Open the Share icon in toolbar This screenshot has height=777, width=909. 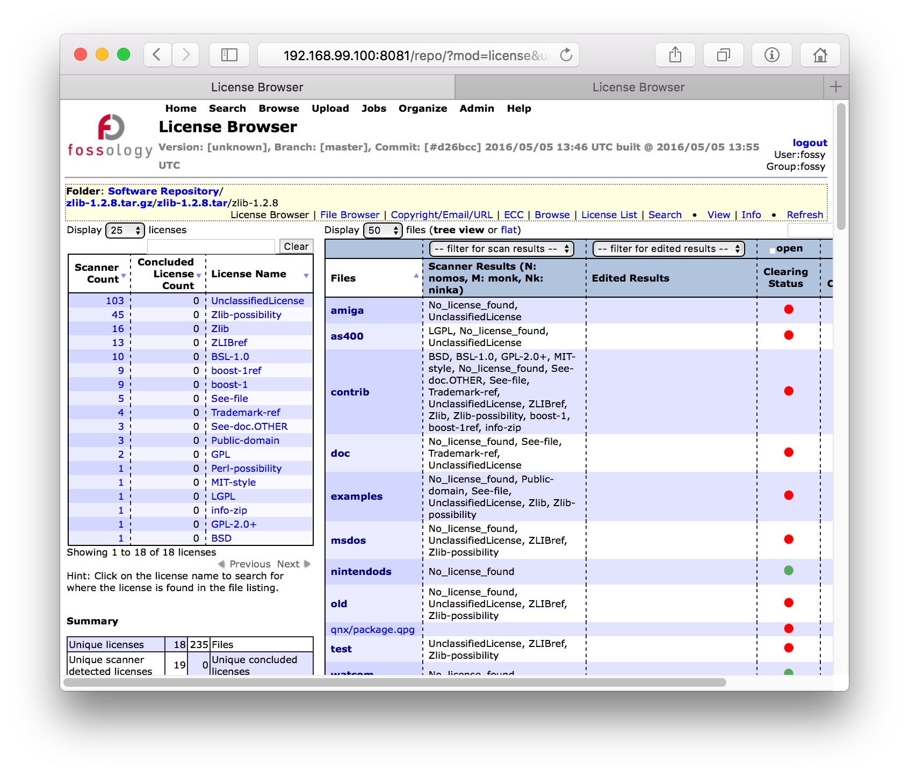675,55
